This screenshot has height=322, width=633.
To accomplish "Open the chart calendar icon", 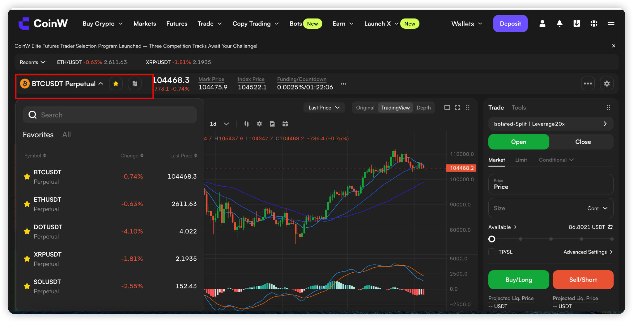I will click(x=285, y=124).
